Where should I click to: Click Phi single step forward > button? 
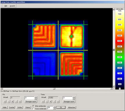tap(16, 102)
